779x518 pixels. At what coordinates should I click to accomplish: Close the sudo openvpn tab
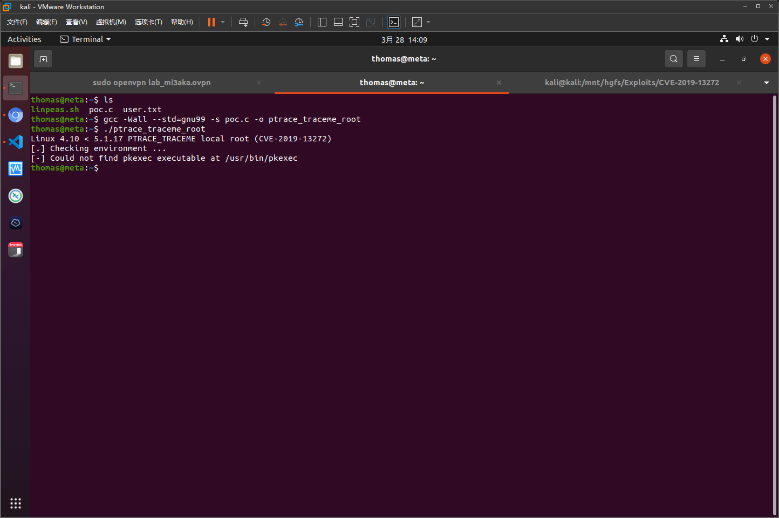click(x=259, y=83)
